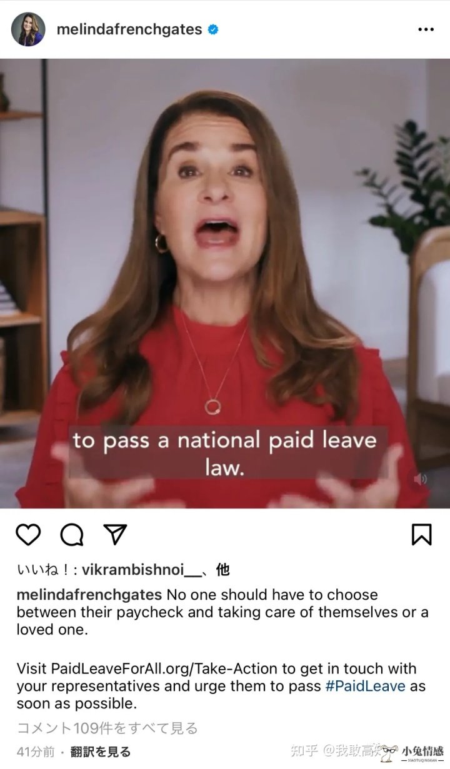The width and height of the screenshot is (450, 769).
Task: Tap the video to pause playback
Action: coord(225,284)
